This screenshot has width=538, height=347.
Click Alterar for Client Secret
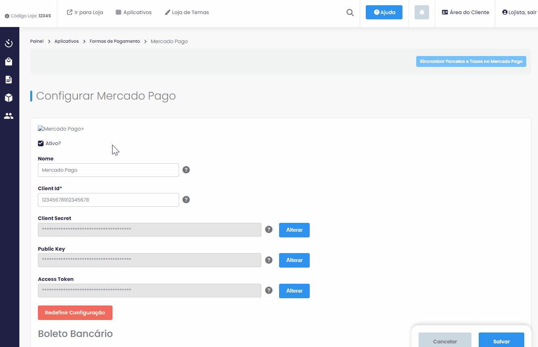tap(294, 230)
